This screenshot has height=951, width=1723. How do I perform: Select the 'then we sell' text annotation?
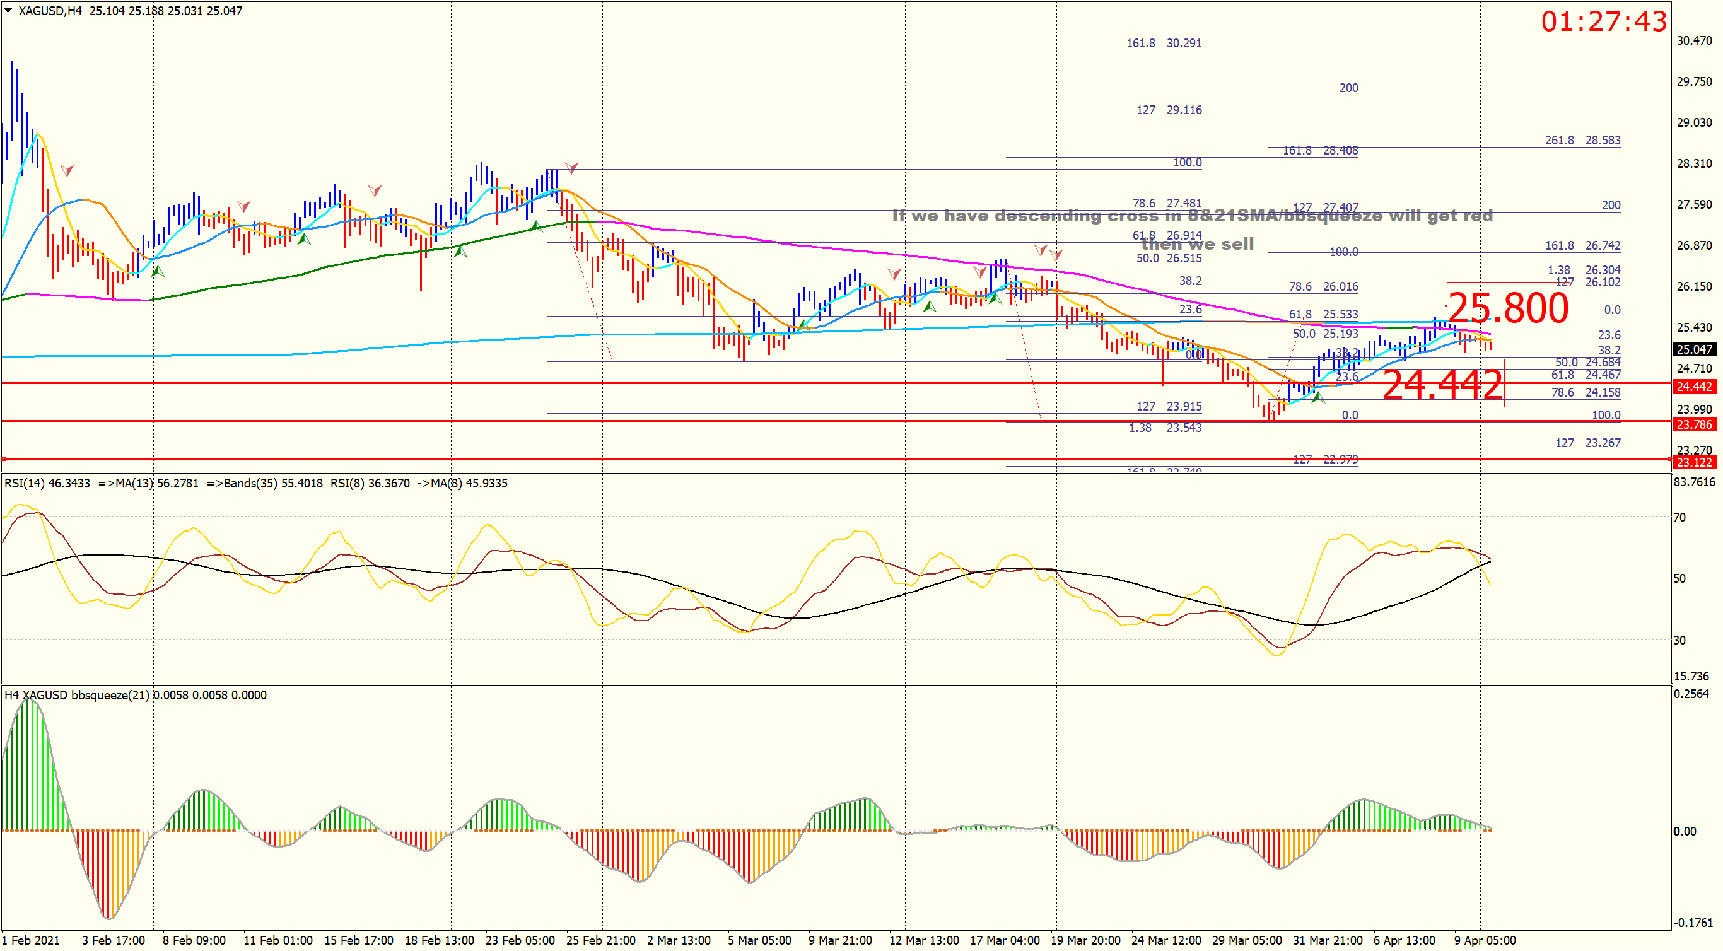tap(1197, 244)
